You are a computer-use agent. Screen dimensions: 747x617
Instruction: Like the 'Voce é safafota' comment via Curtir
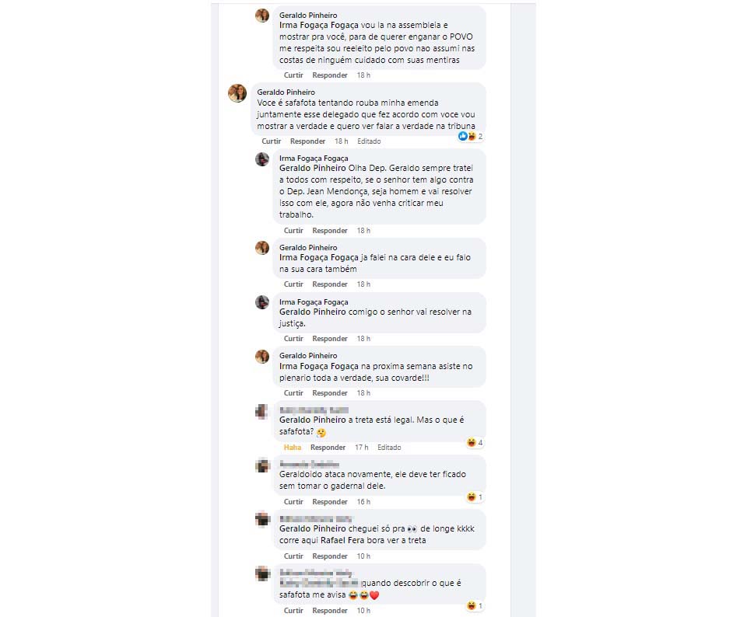click(x=271, y=141)
